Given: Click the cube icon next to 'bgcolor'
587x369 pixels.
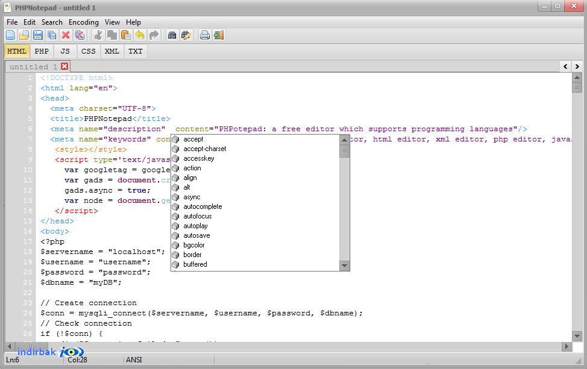Looking at the screenshot, I should [x=175, y=245].
